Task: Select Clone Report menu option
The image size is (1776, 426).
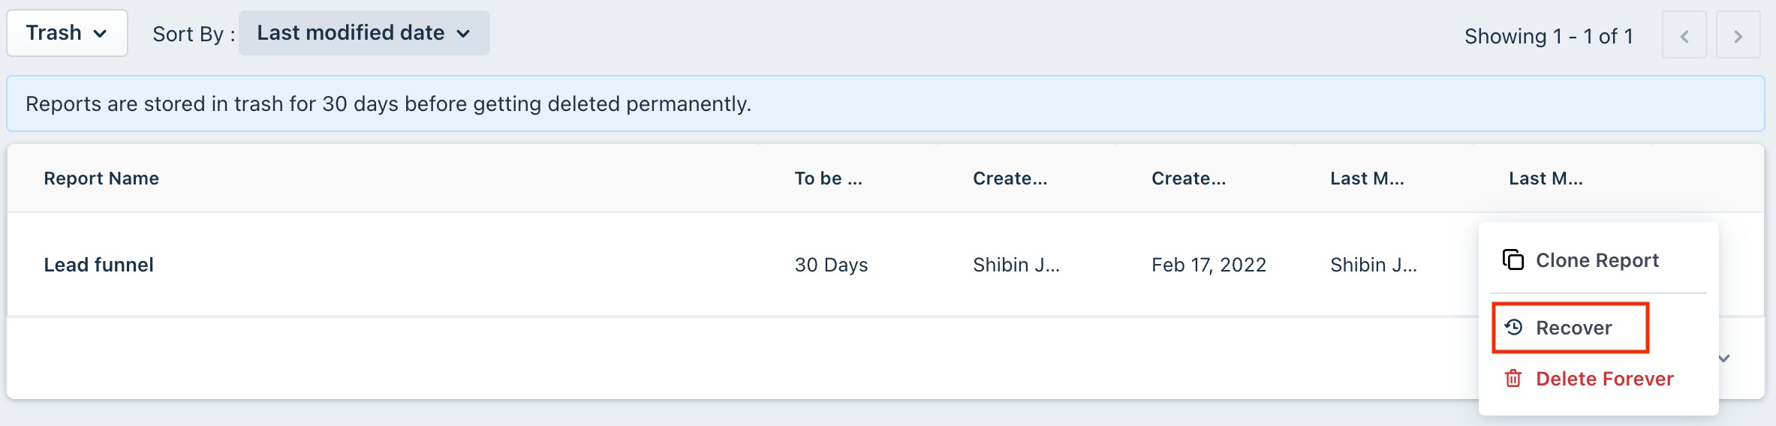Action: (x=1598, y=260)
